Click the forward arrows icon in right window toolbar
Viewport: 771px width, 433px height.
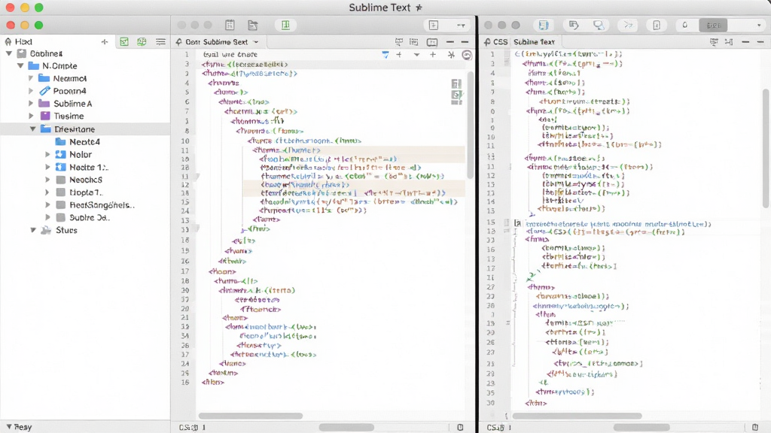click(x=628, y=25)
